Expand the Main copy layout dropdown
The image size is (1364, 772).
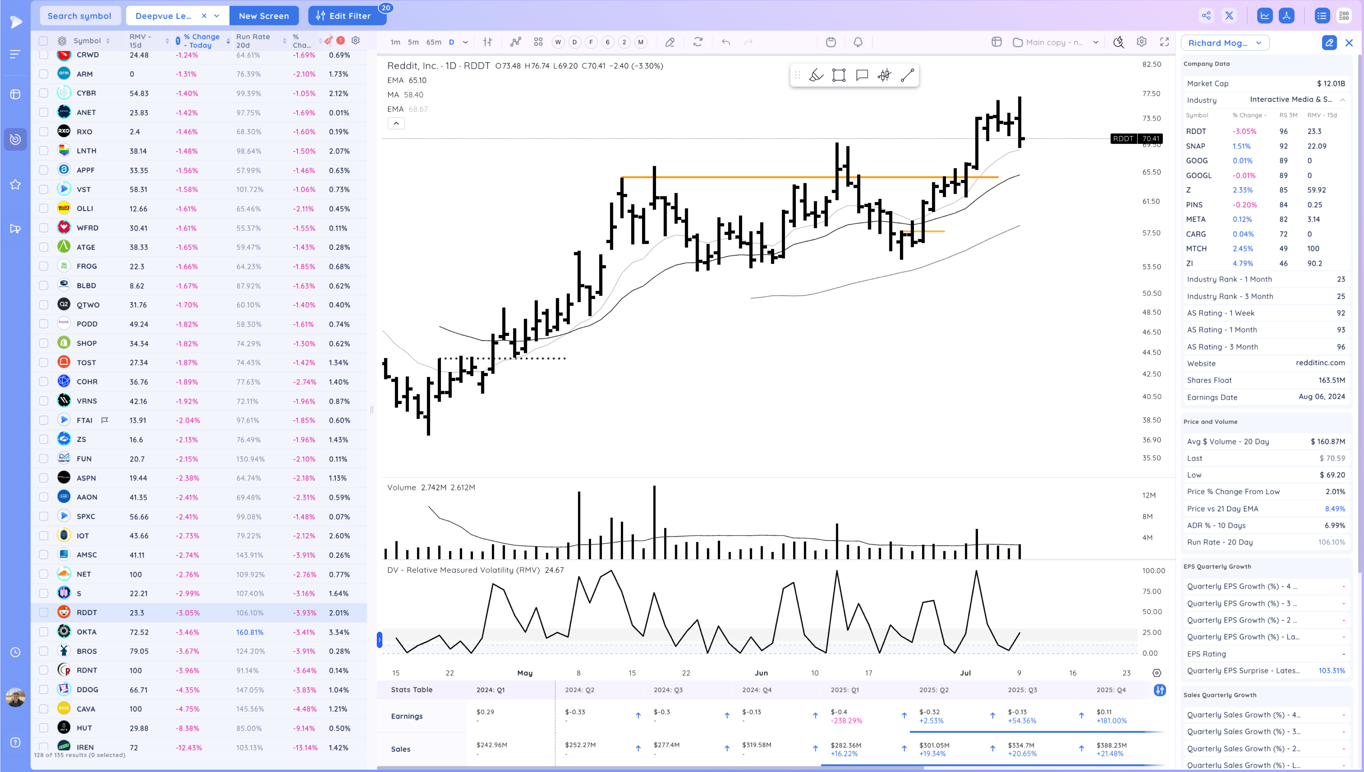(1095, 42)
